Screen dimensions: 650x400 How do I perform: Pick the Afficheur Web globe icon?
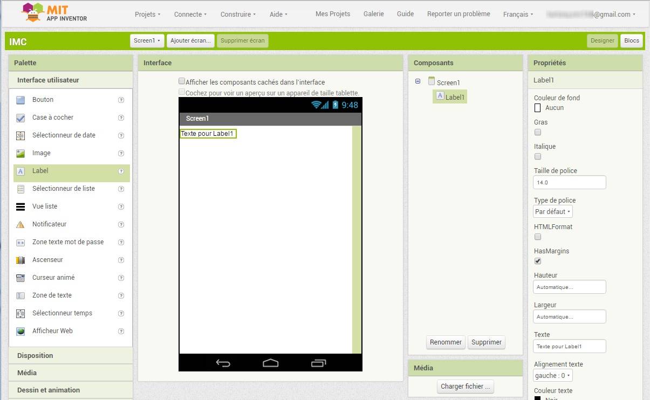click(20, 331)
